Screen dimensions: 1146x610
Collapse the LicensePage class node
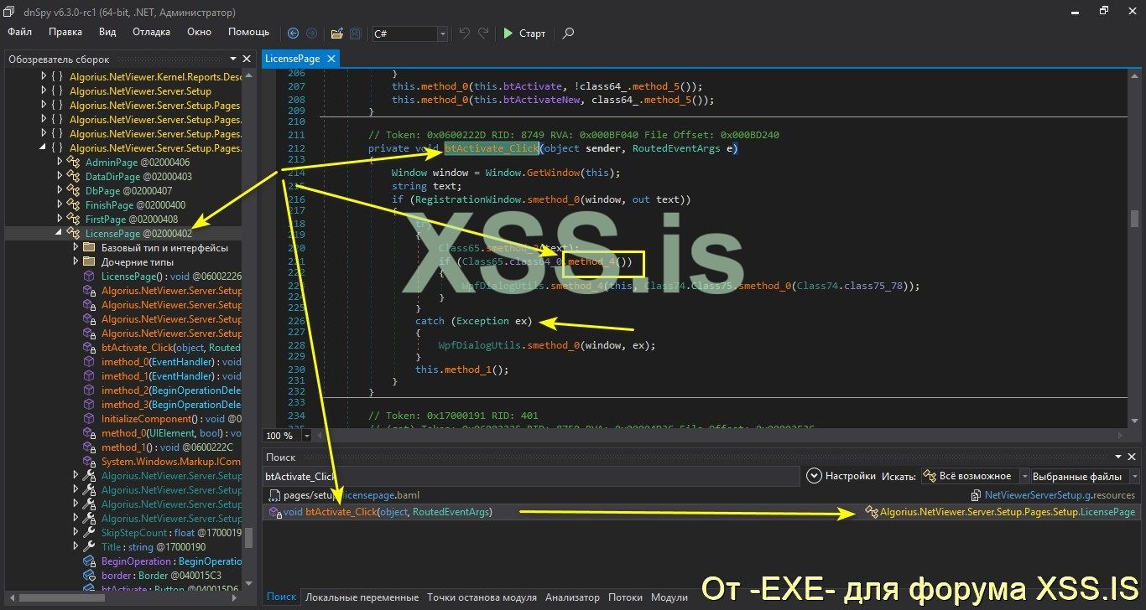tap(59, 233)
